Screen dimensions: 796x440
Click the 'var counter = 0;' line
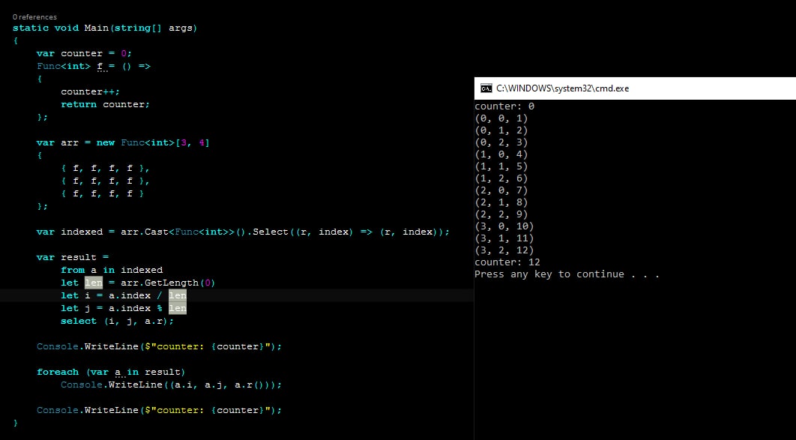84,53
